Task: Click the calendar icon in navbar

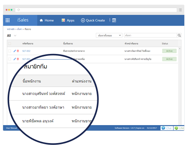Action: tap(114, 20)
